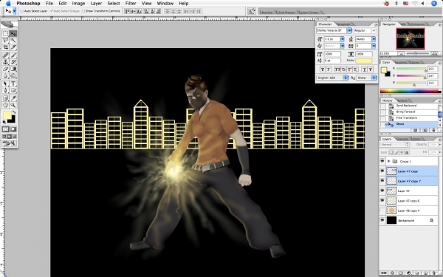Hide the Group 1 layer group
The image size is (443, 277).
click(x=382, y=161)
